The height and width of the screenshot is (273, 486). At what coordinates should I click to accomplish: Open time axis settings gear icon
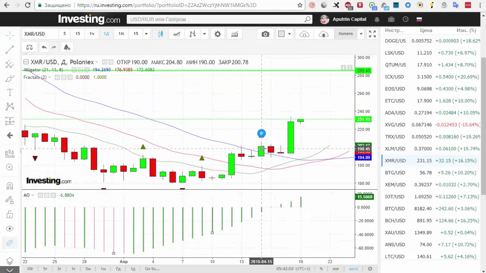click(x=370, y=269)
